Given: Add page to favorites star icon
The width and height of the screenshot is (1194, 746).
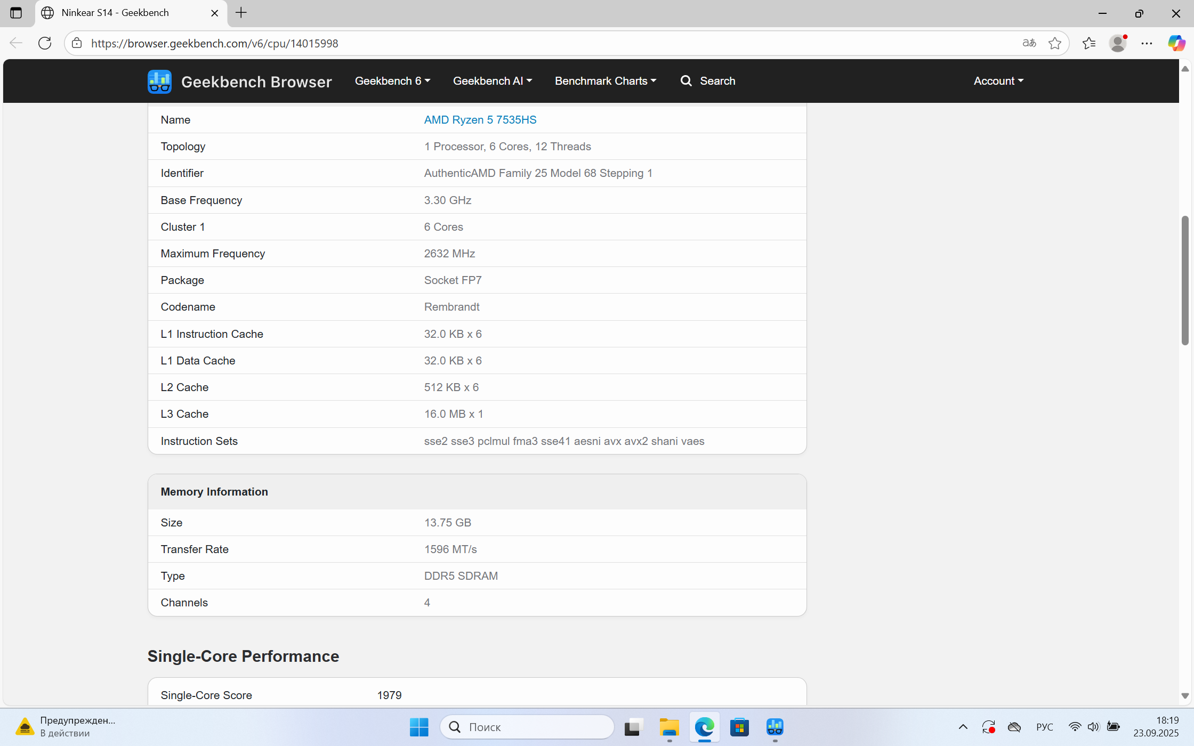Looking at the screenshot, I should (1054, 43).
